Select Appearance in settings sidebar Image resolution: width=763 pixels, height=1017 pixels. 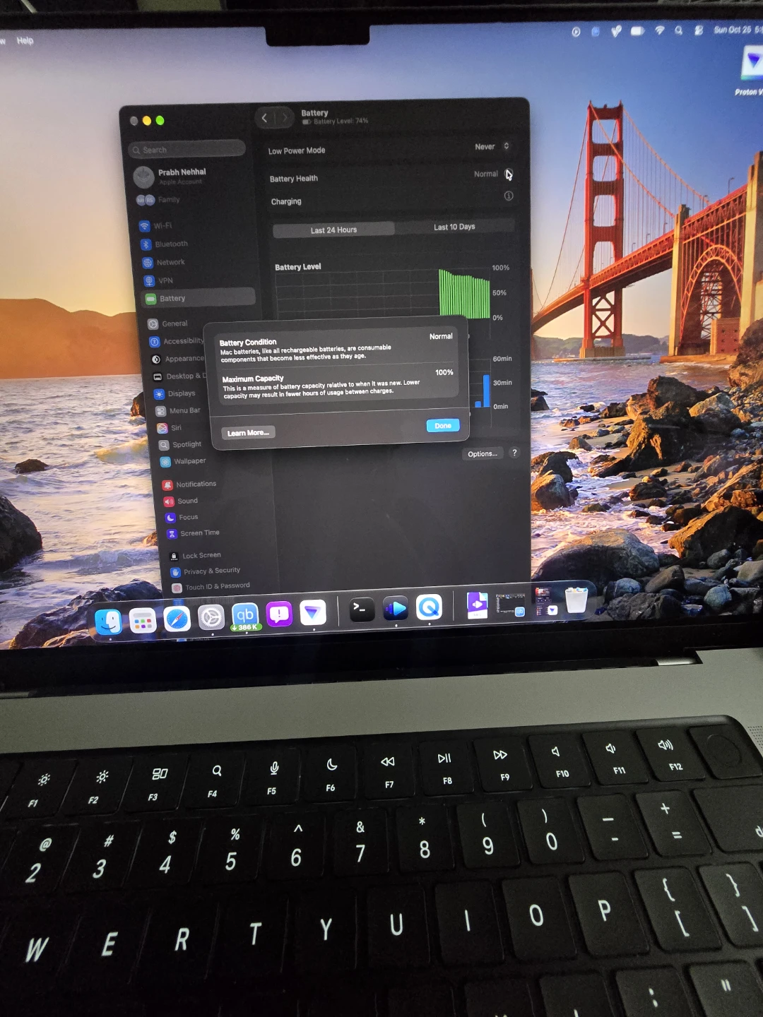(178, 359)
